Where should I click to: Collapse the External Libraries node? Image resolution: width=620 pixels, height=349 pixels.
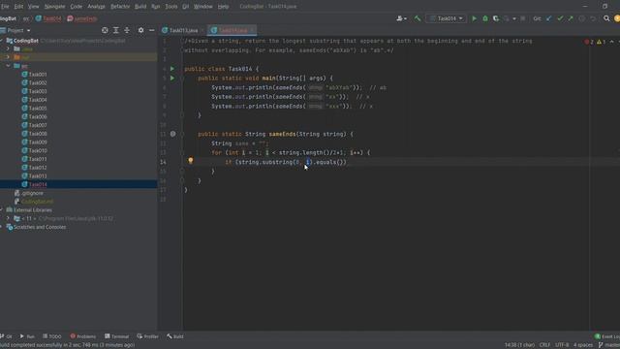click(x=2, y=210)
